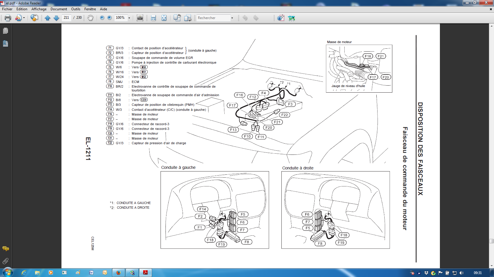Open Firefox from the taskbar

[119, 273]
